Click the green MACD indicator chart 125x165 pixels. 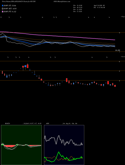pyautogui.click(x=21, y=145)
